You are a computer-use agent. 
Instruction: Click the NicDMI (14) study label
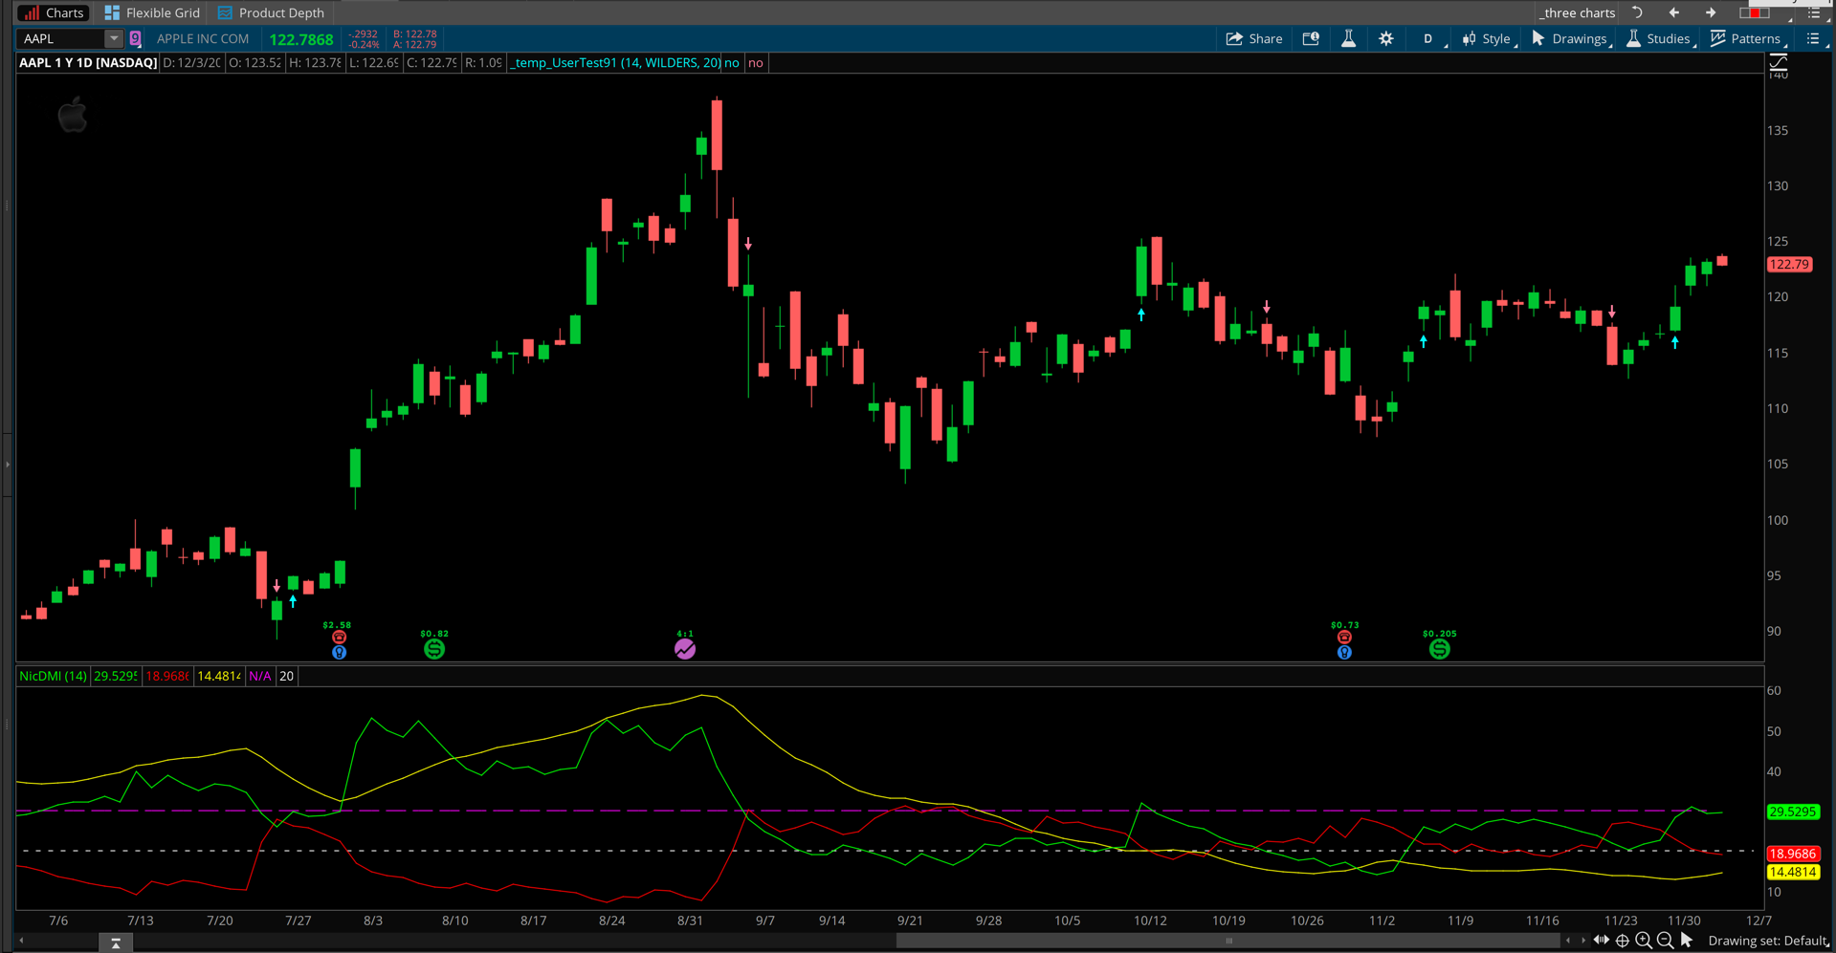53,676
